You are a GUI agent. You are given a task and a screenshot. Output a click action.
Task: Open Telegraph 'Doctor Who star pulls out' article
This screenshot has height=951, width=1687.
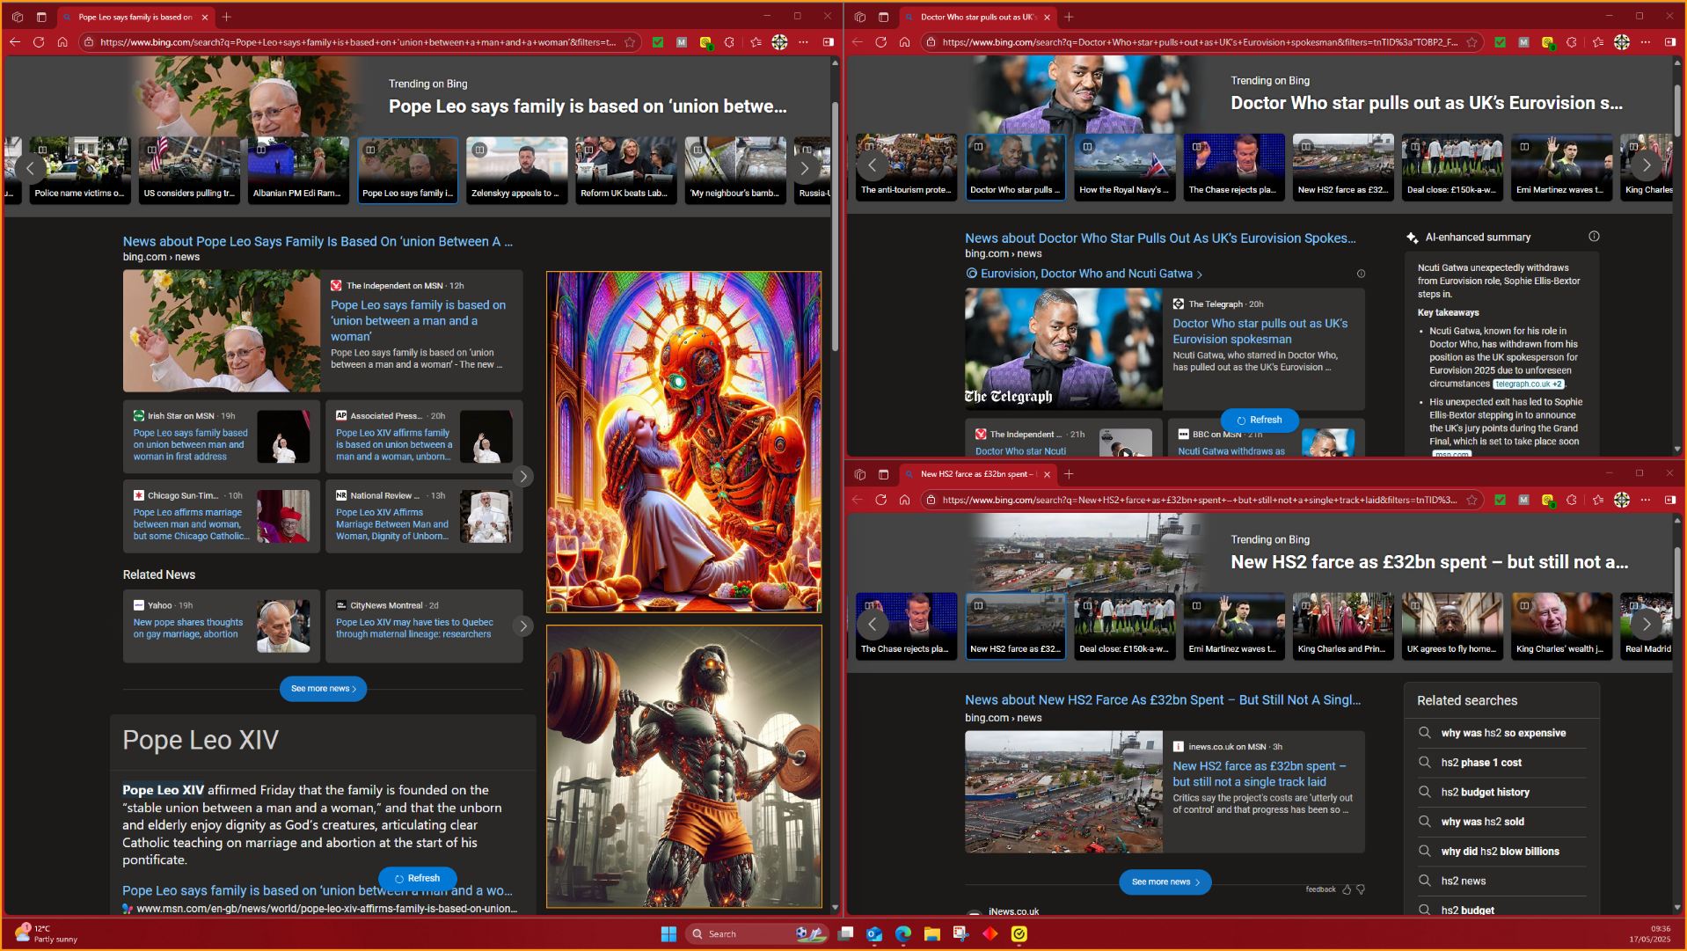1260,331
